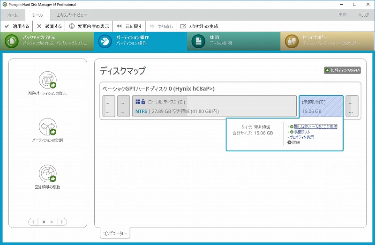Click the NTFS file system label
This screenshot has height=245, width=375.
pyautogui.click(x=141, y=111)
